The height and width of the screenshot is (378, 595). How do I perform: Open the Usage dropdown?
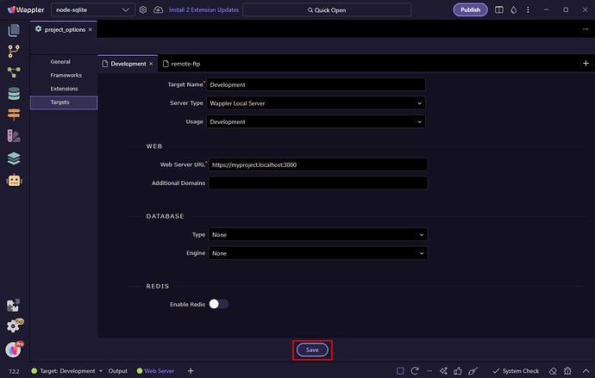pos(317,122)
